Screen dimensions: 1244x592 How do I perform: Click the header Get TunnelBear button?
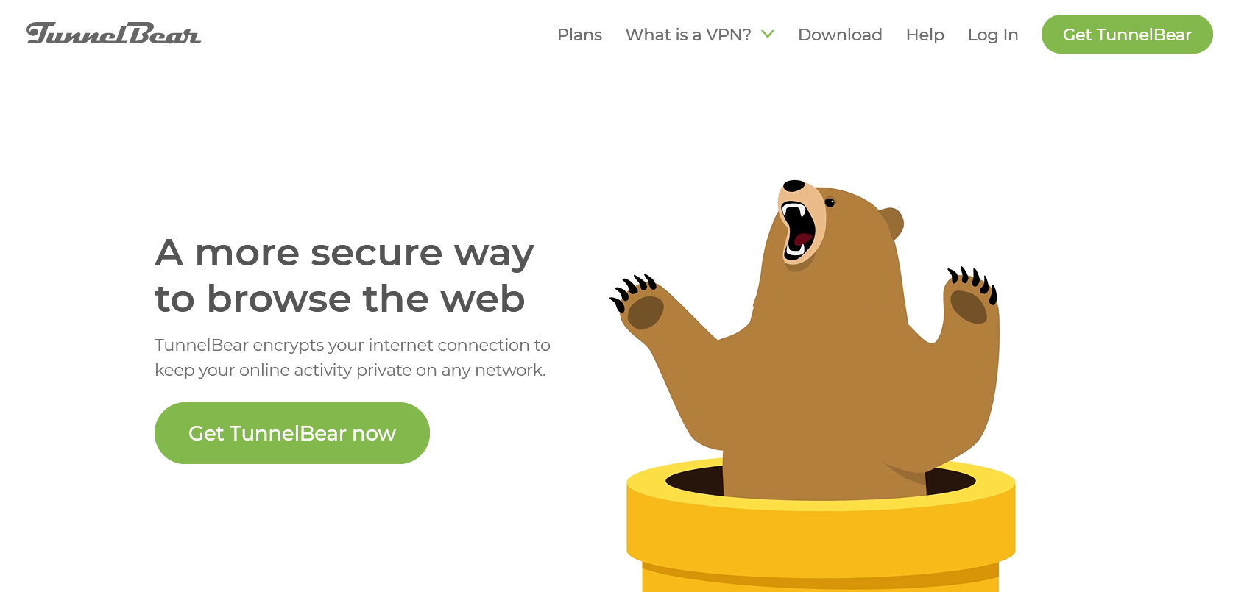pyautogui.click(x=1127, y=35)
